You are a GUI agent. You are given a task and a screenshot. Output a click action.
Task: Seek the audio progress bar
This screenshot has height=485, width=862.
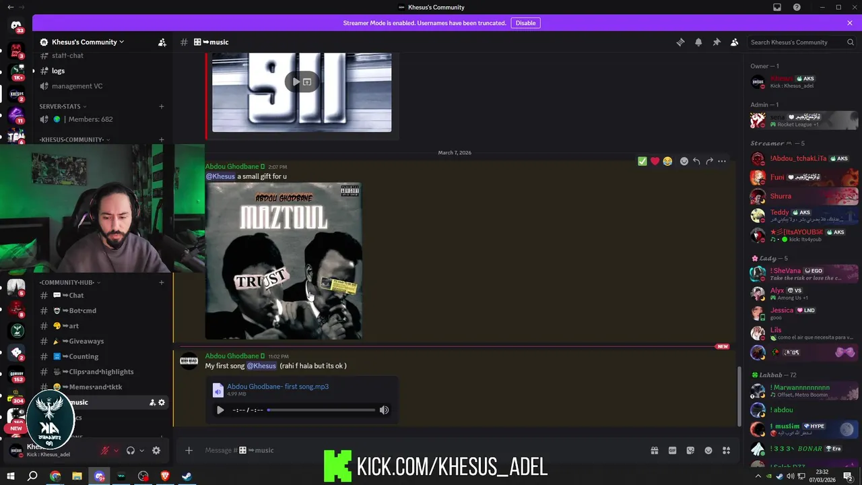tap(321, 410)
